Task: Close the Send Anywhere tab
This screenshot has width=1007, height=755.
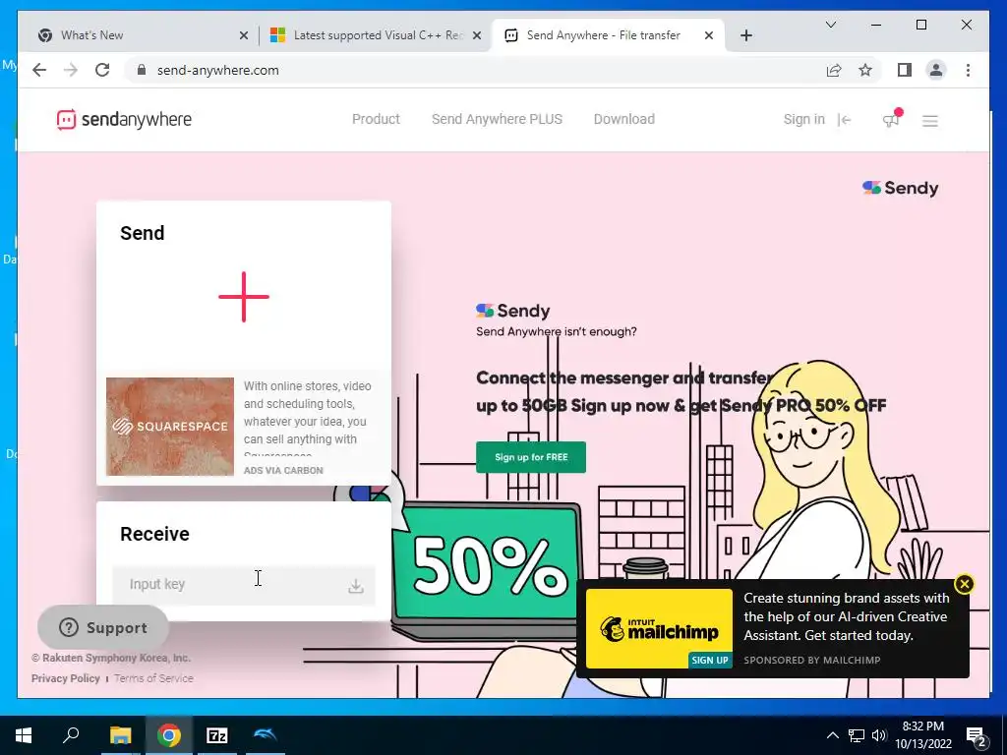Action: tap(708, 35)
